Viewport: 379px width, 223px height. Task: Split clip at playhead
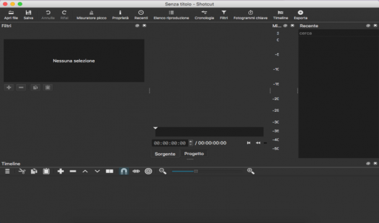point(110,171)
